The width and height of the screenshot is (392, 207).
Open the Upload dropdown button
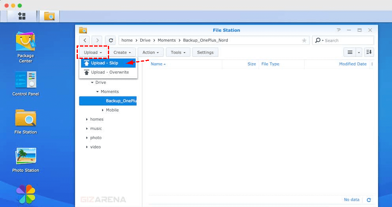93,52
